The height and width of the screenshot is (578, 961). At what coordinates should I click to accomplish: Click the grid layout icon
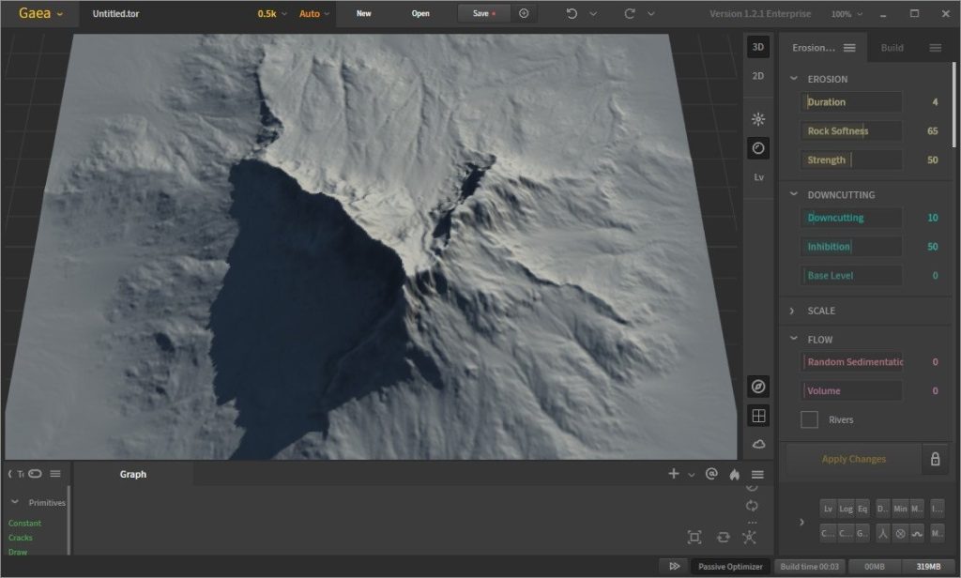(758, 415)
